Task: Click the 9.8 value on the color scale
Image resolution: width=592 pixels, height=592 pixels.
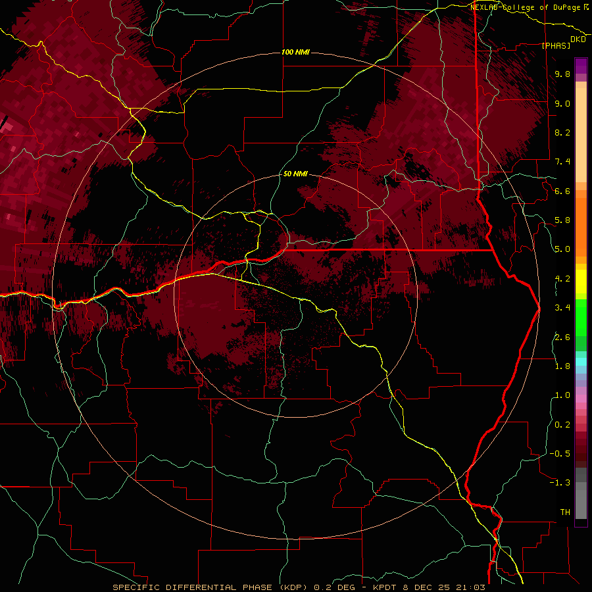Action: (x=562, y=74)
